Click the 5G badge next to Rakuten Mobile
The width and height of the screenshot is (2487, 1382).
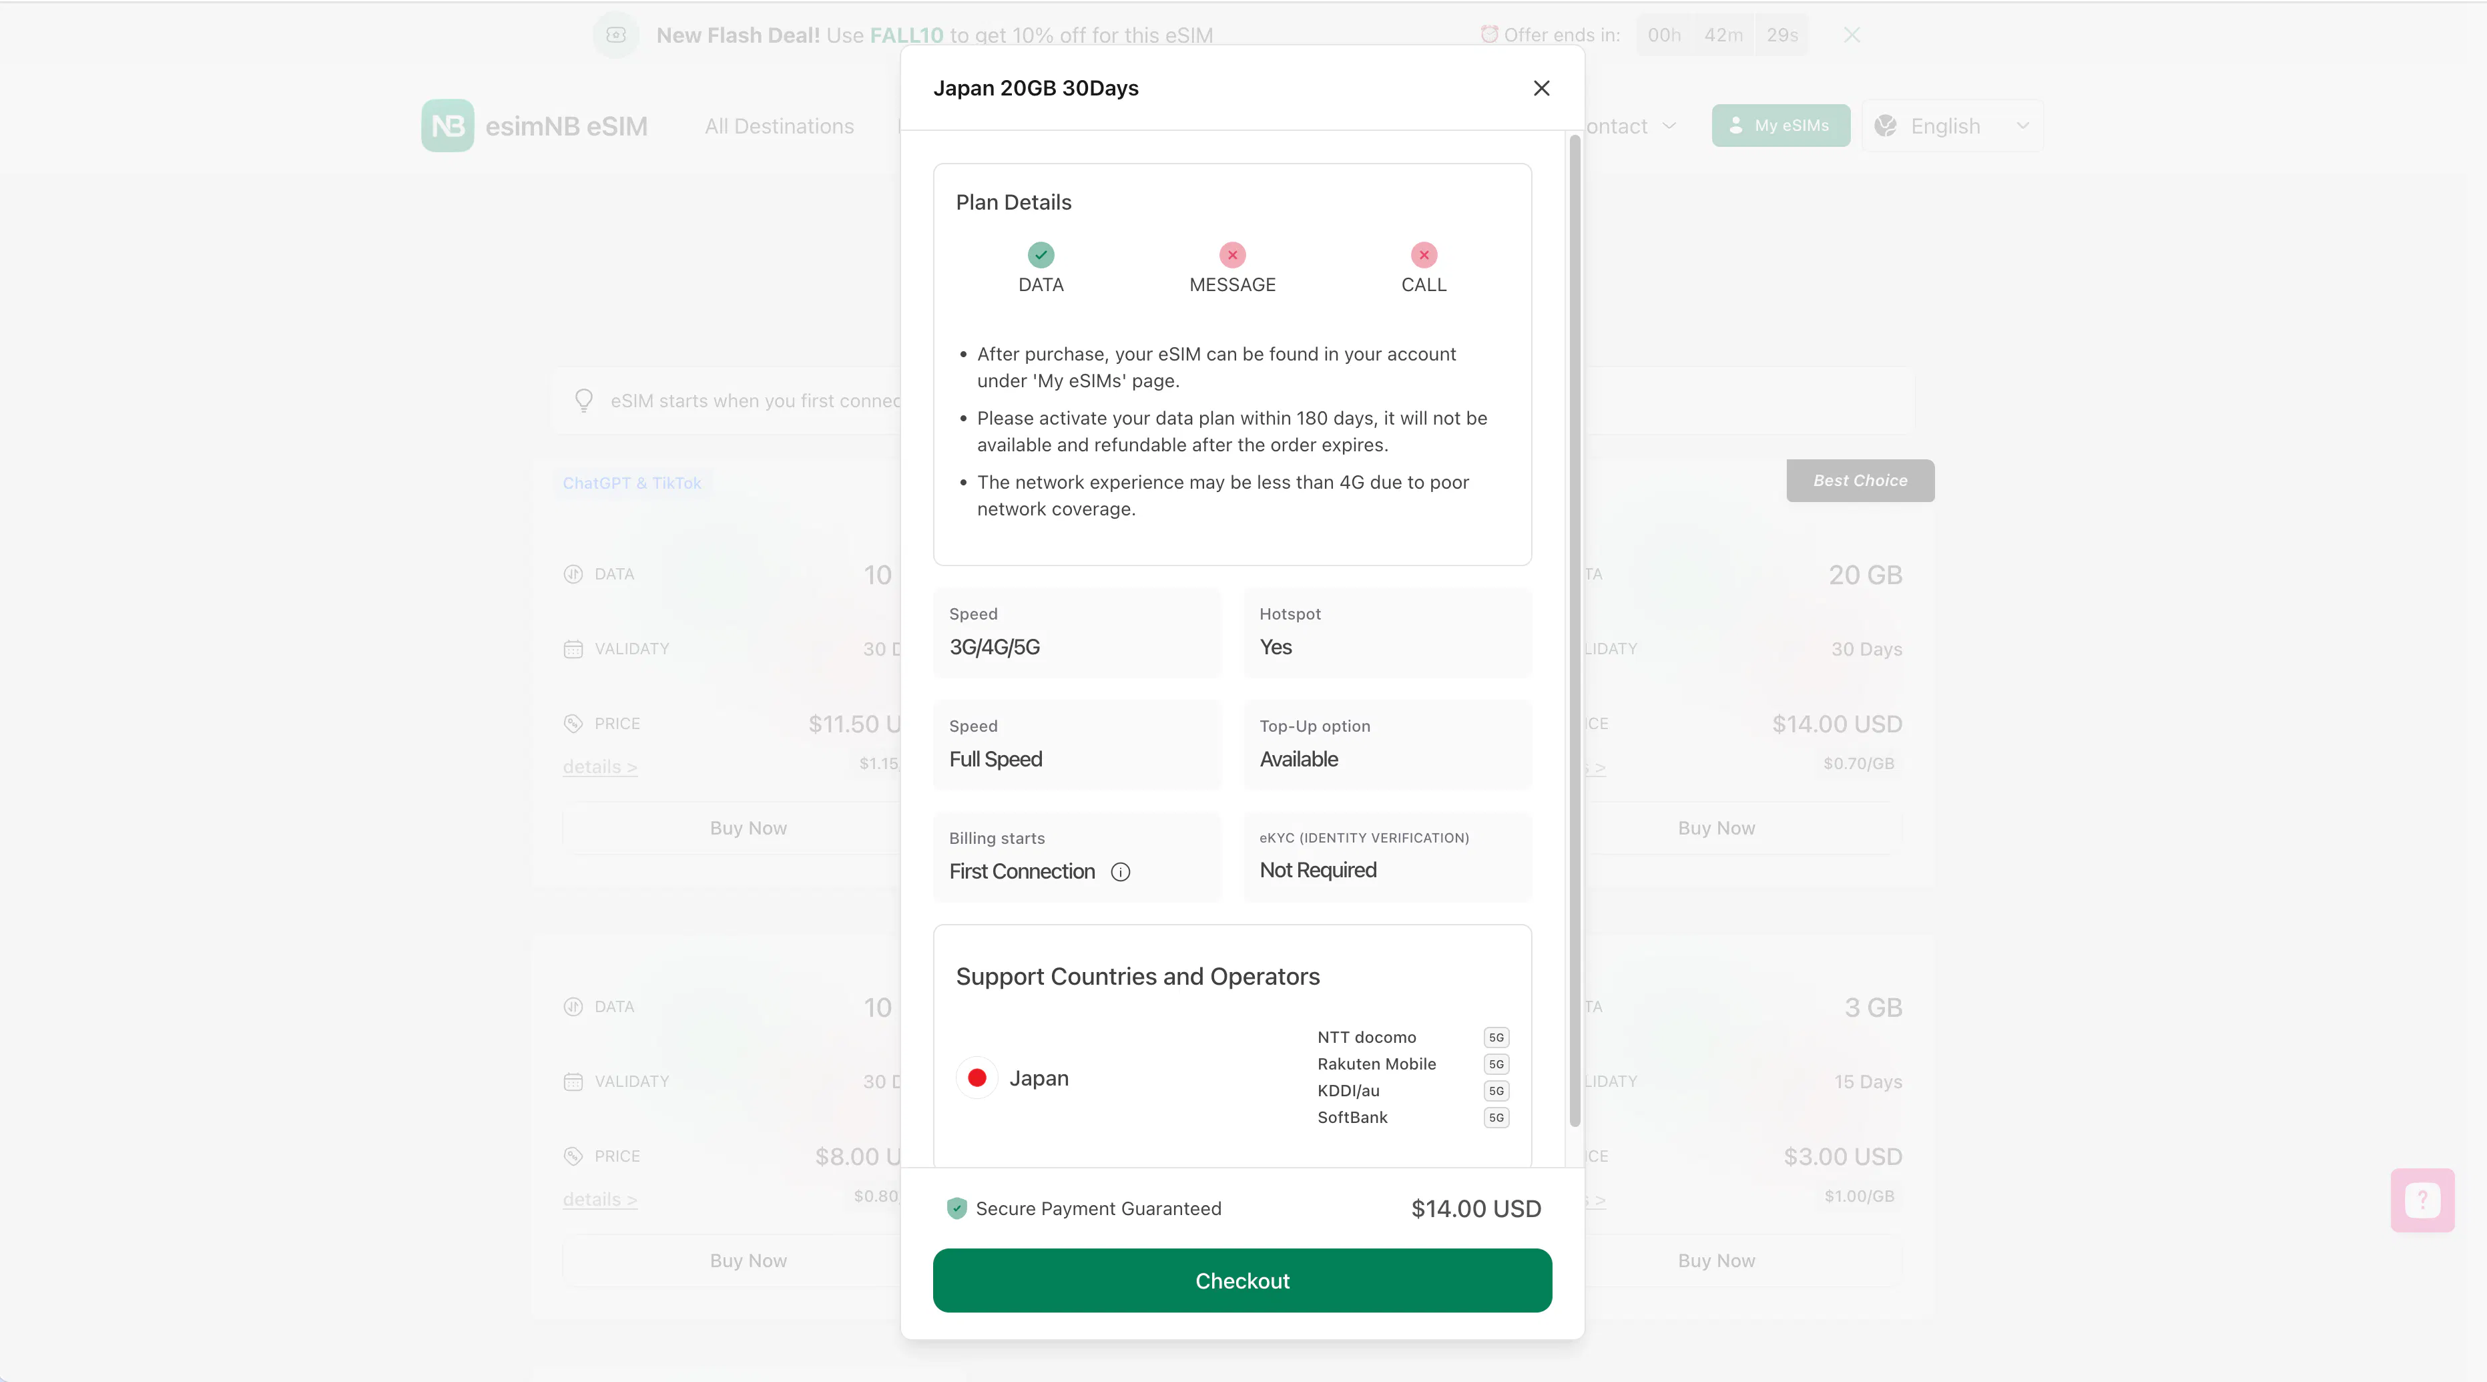(1496, 1064)
